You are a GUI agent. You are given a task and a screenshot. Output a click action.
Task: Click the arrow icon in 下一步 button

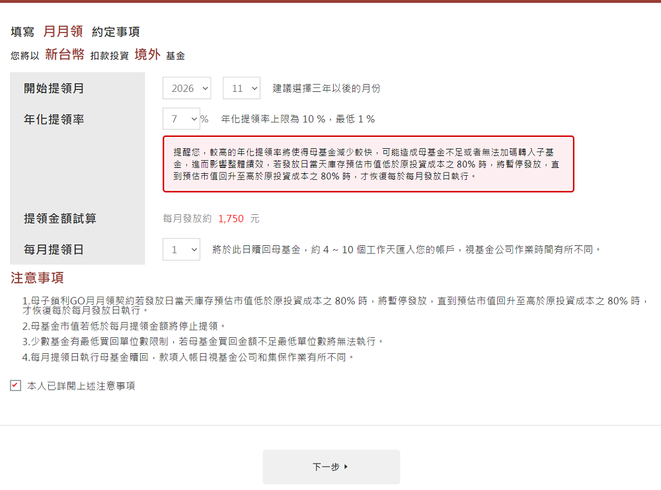coord(346,467)
